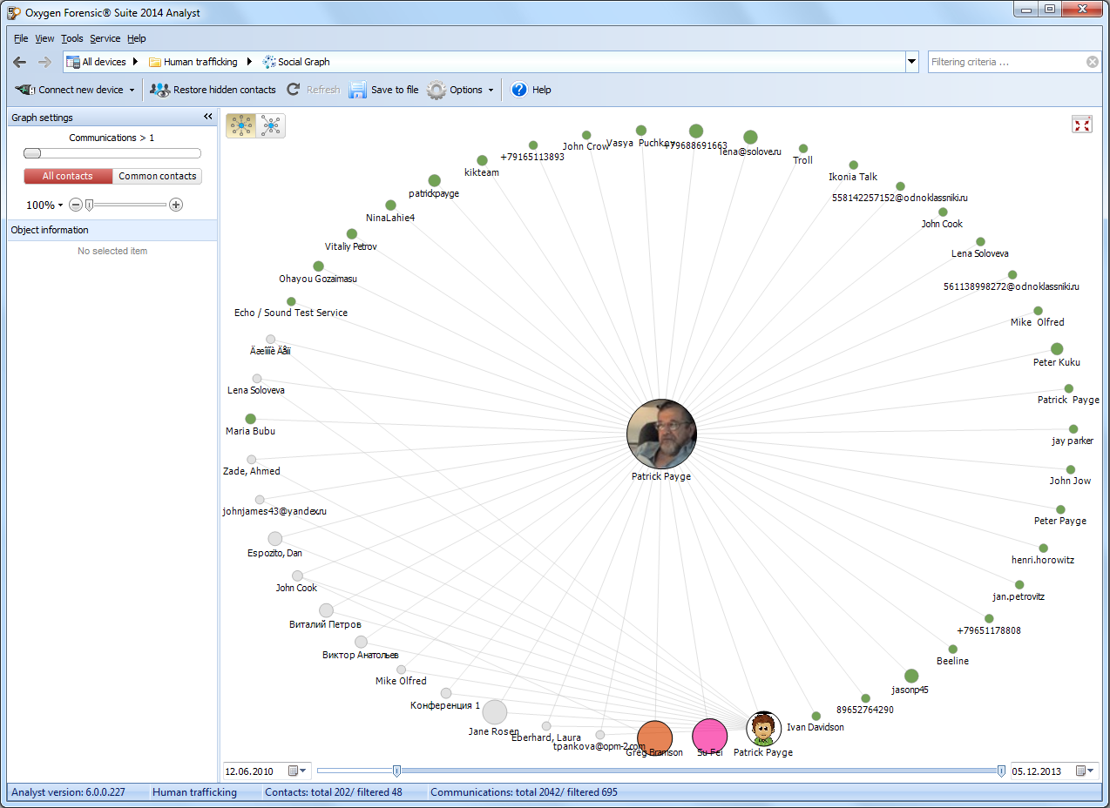
Task: Select the Beeline contact node
Action: point(953,650)
